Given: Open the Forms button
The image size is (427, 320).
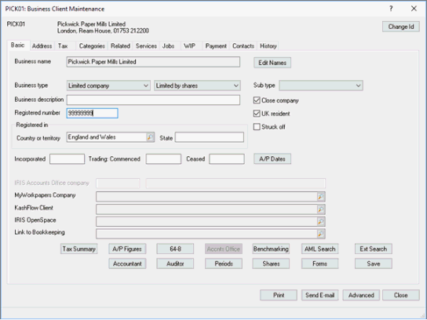Looking at the screenshot, I should point(320,264).
